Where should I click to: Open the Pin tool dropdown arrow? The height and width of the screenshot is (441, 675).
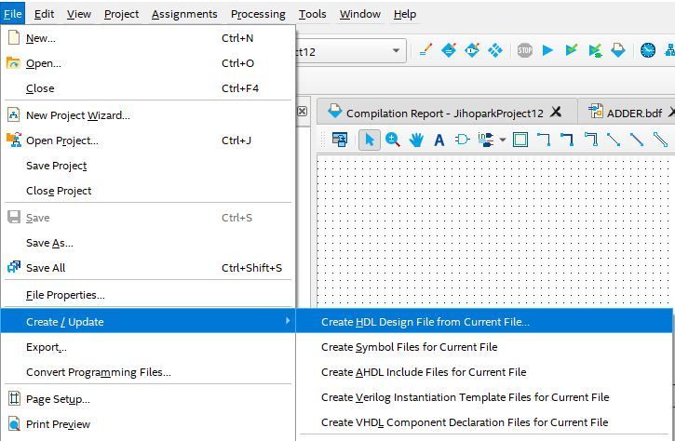[x=503, y=140]
